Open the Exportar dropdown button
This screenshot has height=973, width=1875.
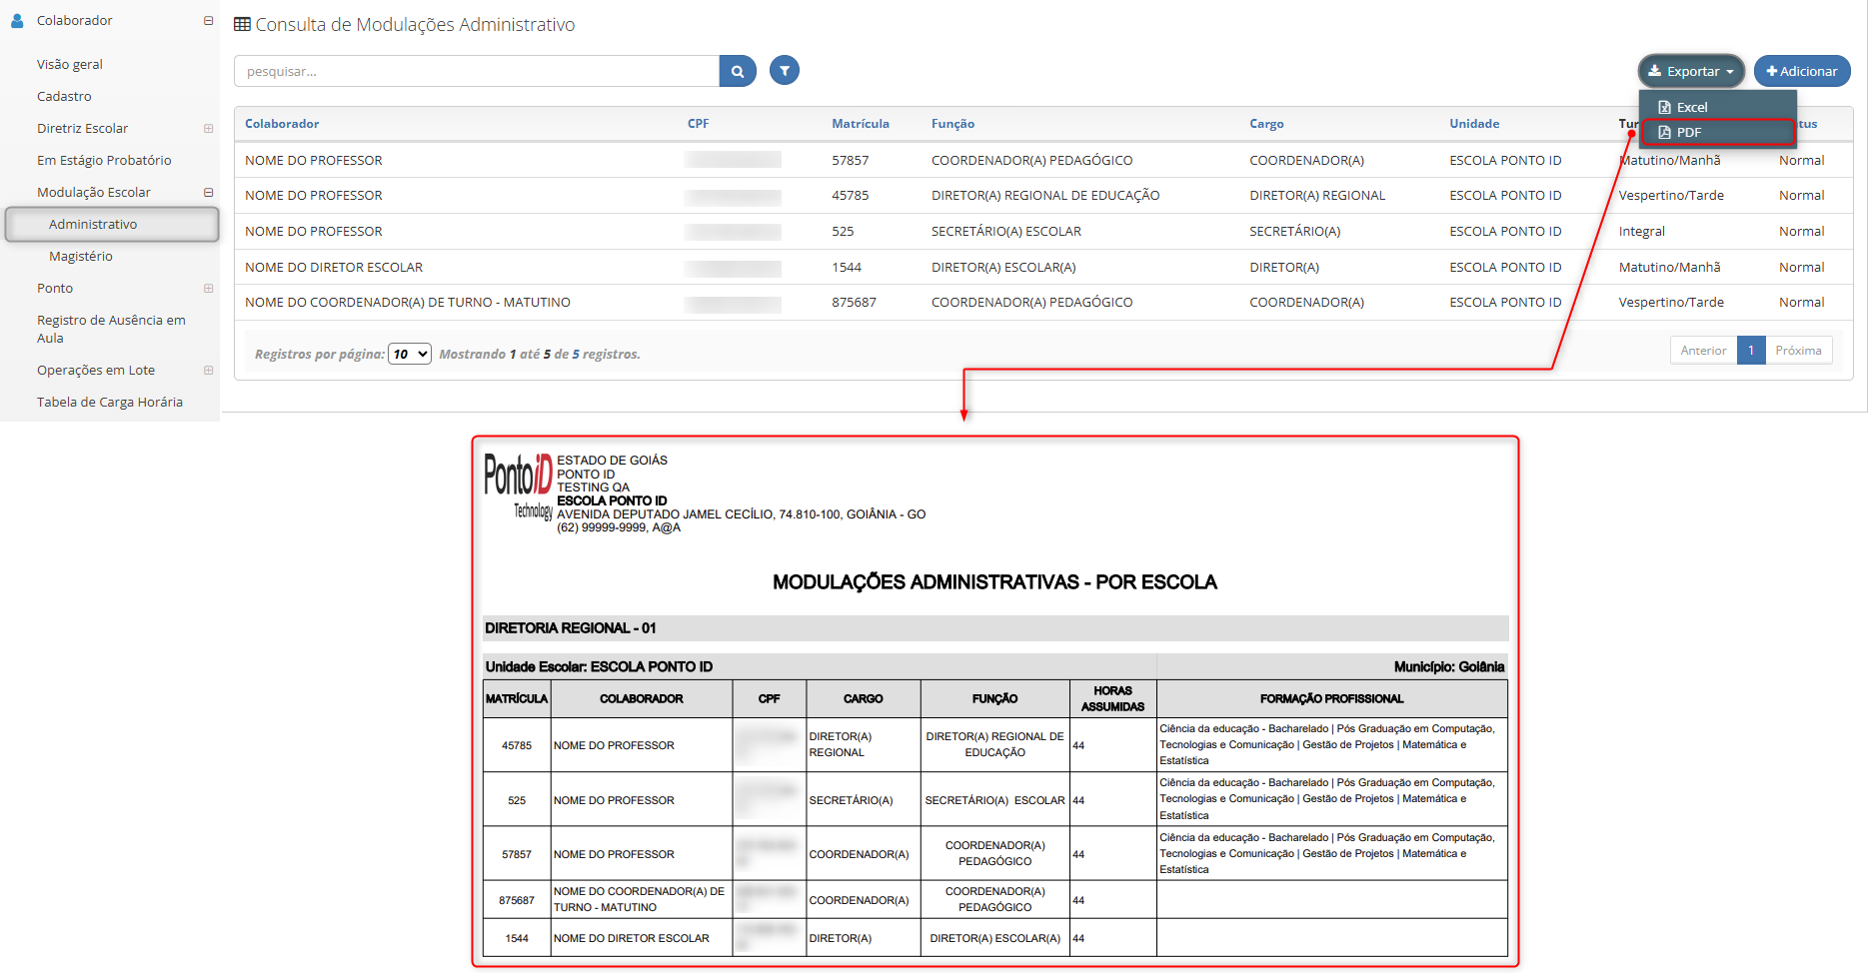(x=1691, y=71)
